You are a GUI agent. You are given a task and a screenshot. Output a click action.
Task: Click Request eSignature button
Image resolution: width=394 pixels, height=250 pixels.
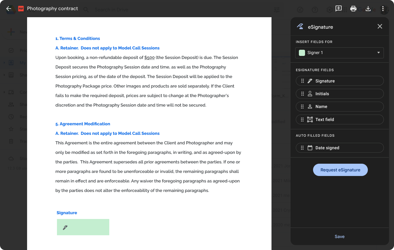340,170
